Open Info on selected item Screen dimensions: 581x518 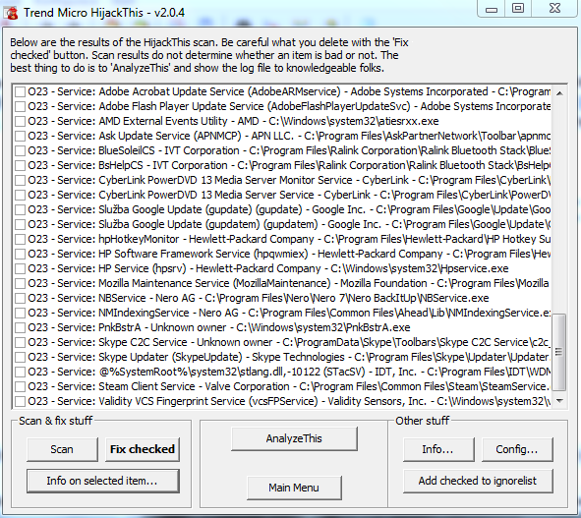tap(102, 481)
